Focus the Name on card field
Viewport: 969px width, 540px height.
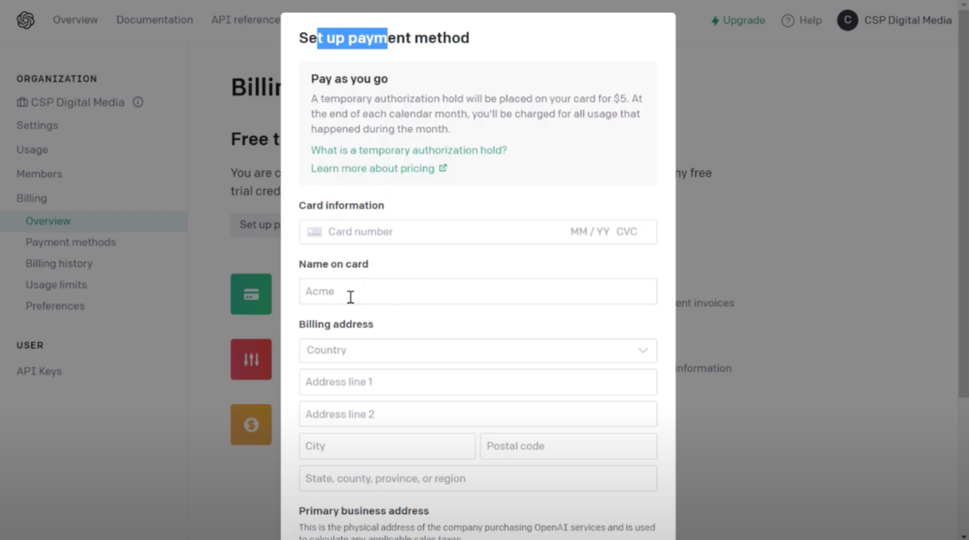tap(477, 291)
